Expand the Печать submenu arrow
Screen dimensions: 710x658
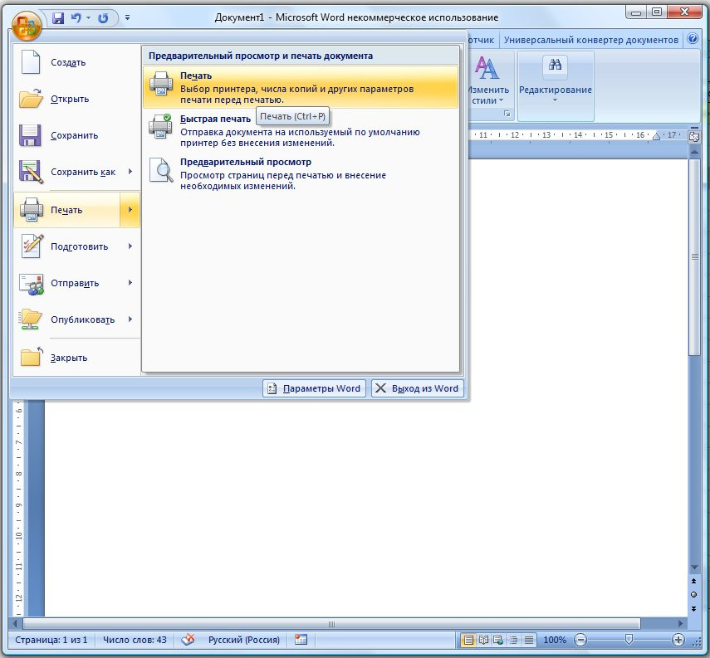[x=130, y=210]
